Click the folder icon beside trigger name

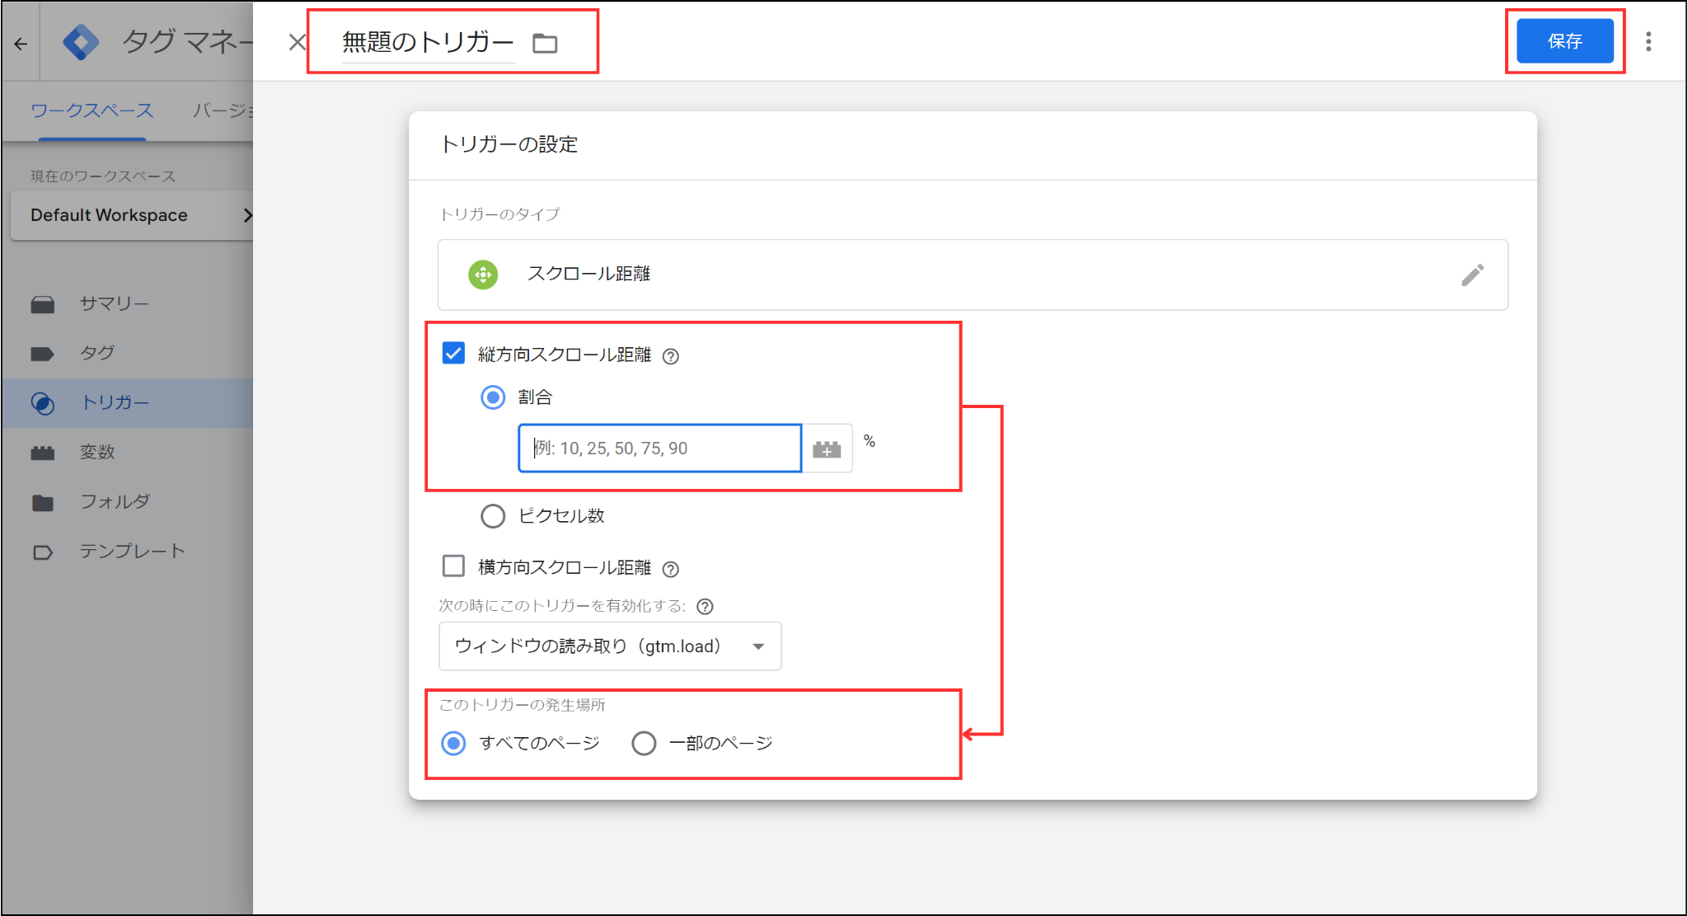(545, 44)
